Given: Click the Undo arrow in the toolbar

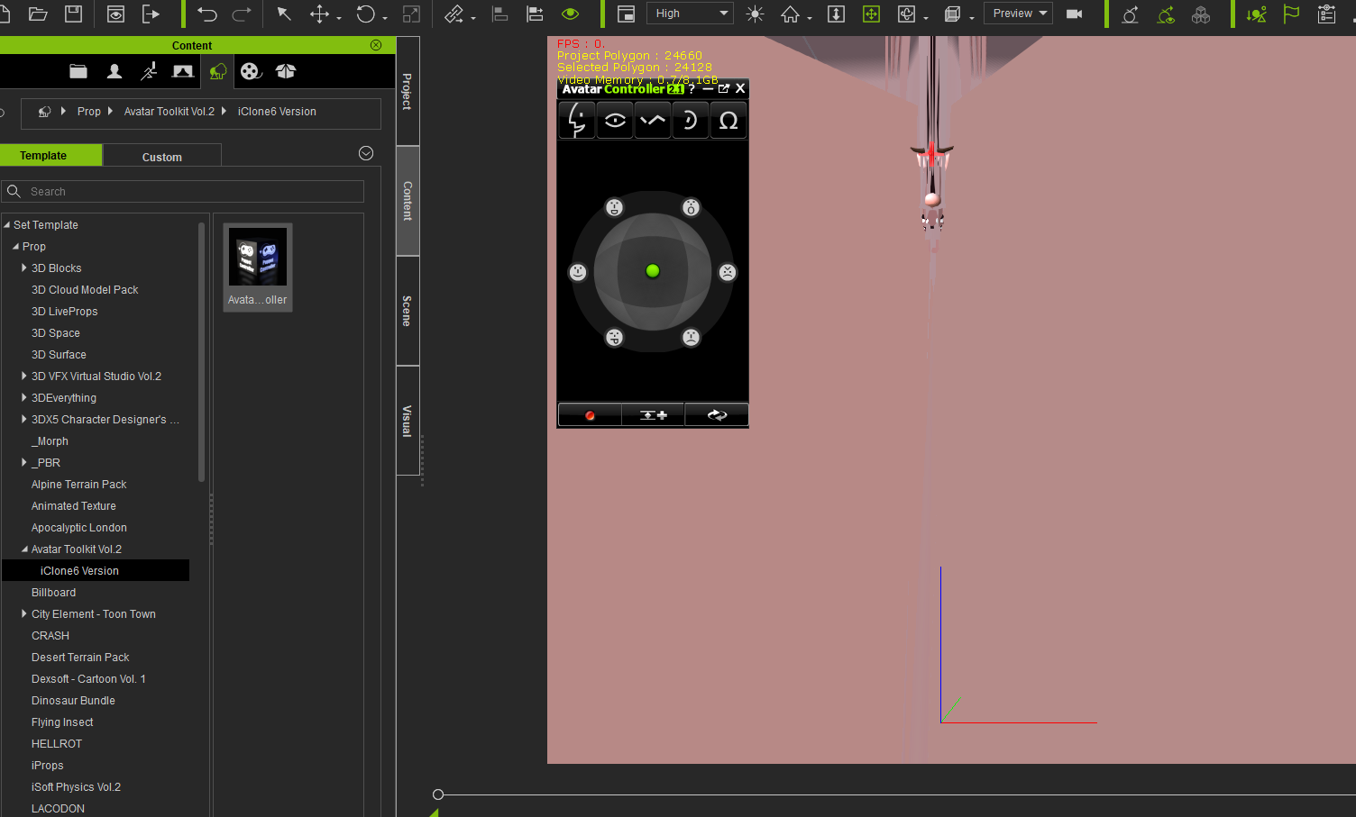Looking at the screenshot, I should [x=207, y=14].
